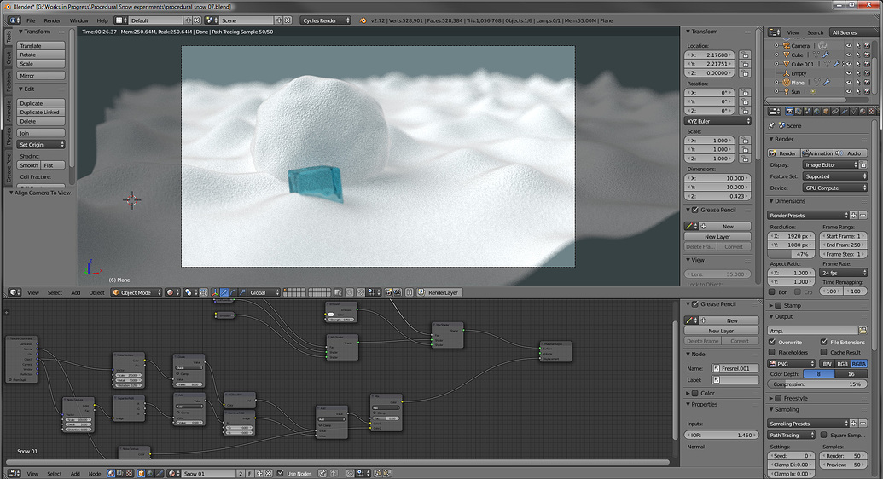
Task: Adjust the IOR 1.450 slider field
Action: (x=721, y=435)
